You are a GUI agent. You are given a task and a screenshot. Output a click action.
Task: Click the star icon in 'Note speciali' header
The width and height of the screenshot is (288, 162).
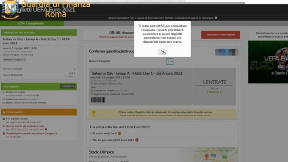click(4, 112)
